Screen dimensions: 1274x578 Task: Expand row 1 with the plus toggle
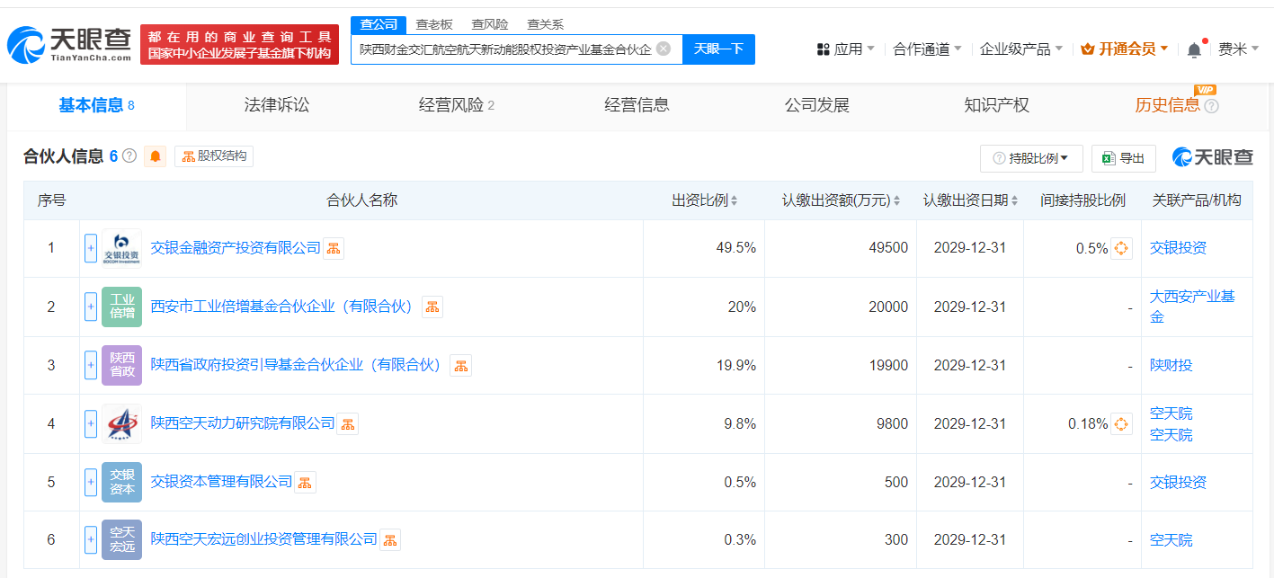[x=91, y=248]
